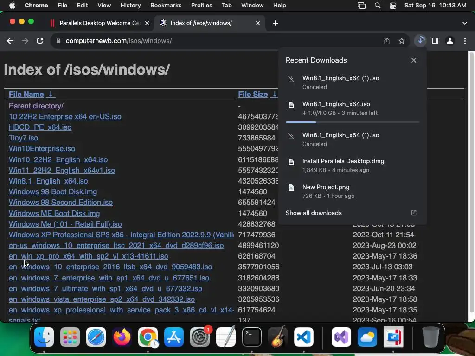
Task: Toggle the Chrome downloads toolbar icon
Action: pyautogui.click(x=420, y=40)
